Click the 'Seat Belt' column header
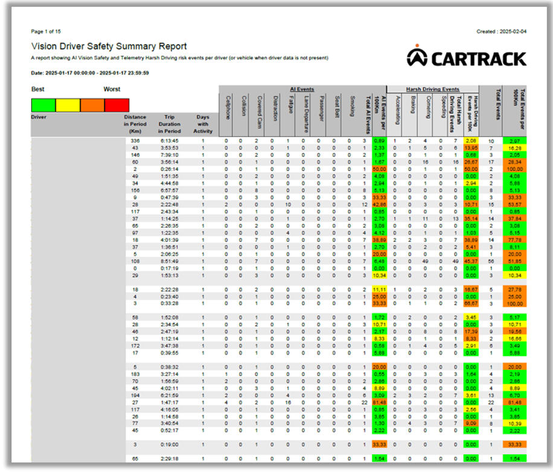The image size is (553, 472). click(337, 106)
